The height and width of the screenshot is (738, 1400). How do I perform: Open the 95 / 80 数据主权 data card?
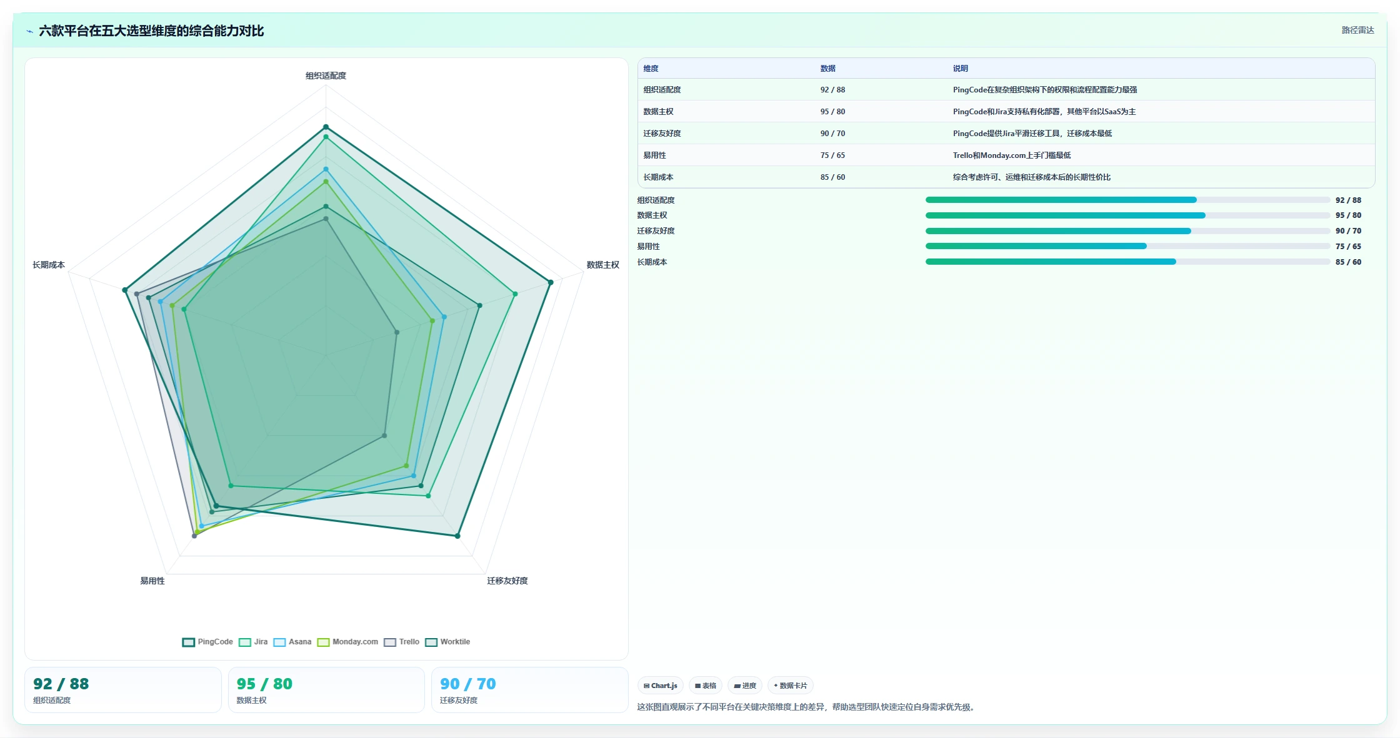click(x=326, y=690)
